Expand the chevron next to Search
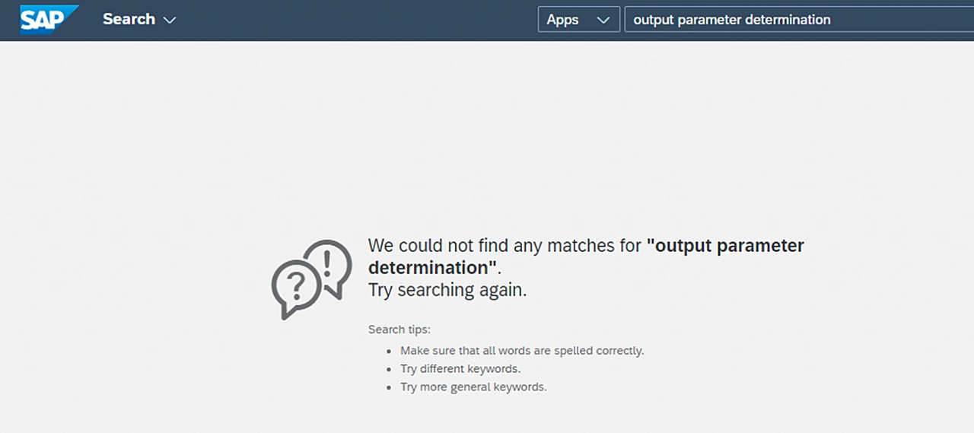 169,20
